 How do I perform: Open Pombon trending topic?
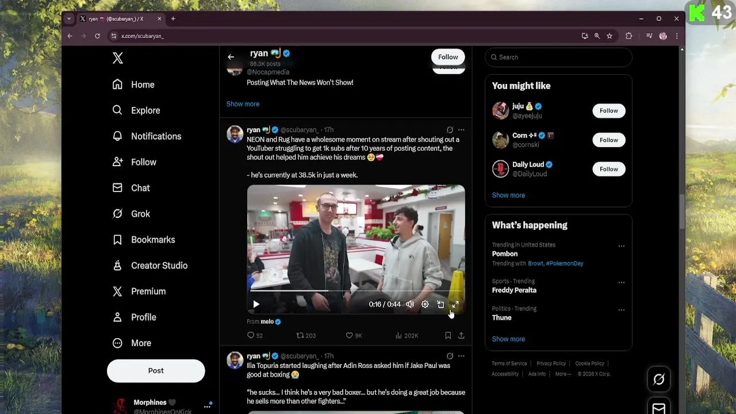click(505, 254)
